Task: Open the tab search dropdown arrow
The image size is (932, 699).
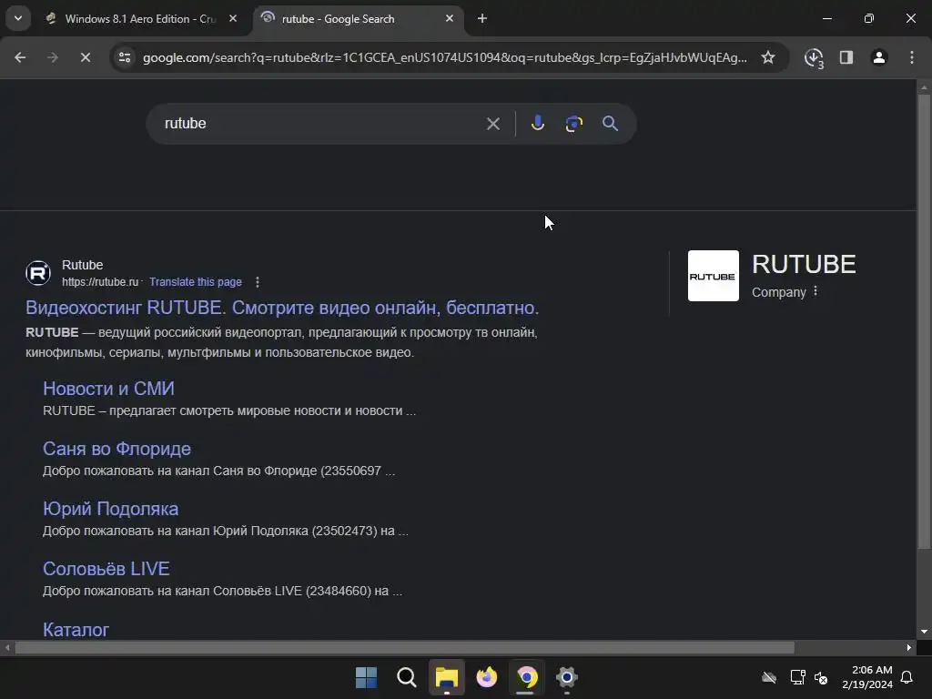Action: pos(18,18)
